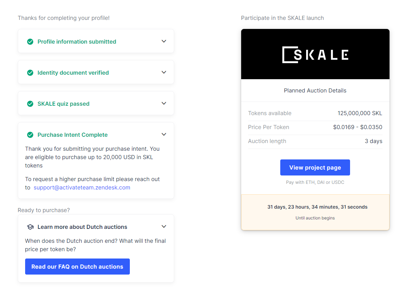408x292 pixels.
Task: Expand the Profile information submitted section
Action: [164, 41]
